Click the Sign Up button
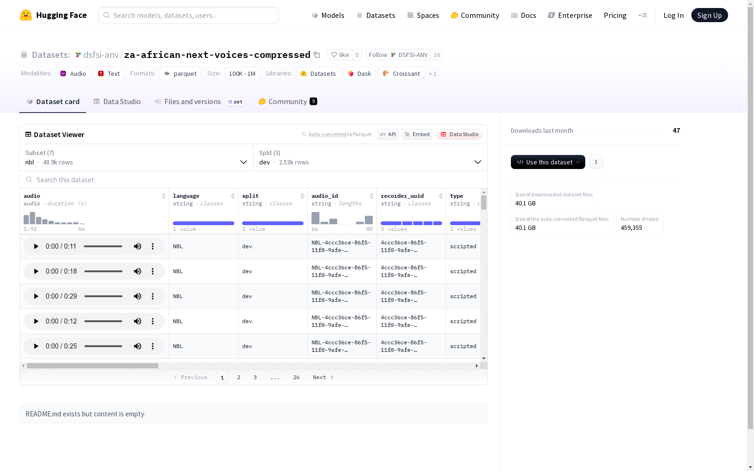 click(709, 15)
